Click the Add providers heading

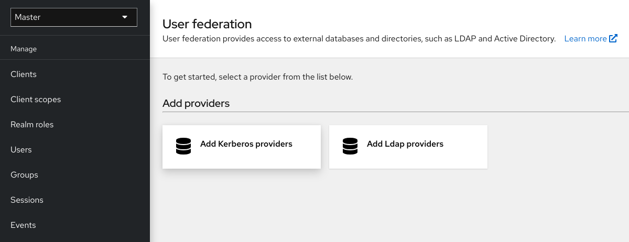[196, 103]
